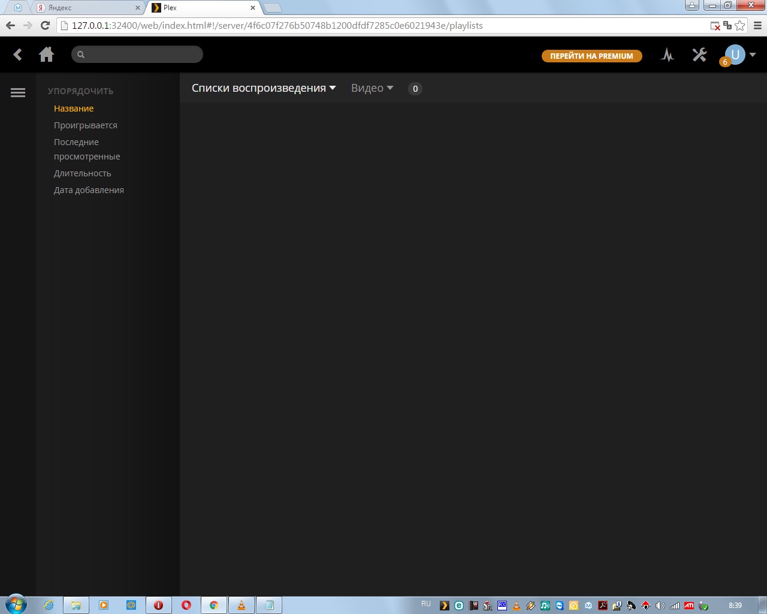Click the user avatar with letter U

coord(735,55)
